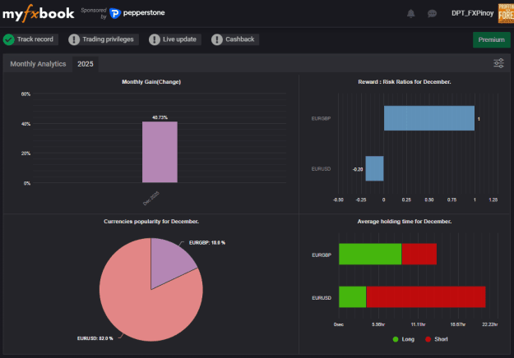This screenshot has width=514, height=358.
Task: Click EURGBP green long holding bar
Action: [x=370, y=254]
